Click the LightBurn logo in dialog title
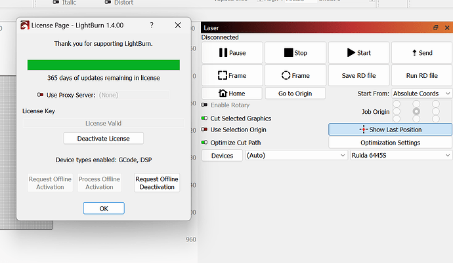This screenshot has width=453, height=263. (x=24, y=26)
